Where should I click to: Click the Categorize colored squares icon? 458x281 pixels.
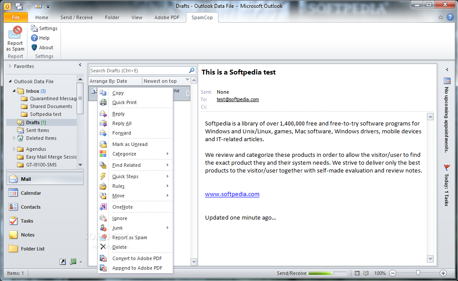(x=103, y=154)
